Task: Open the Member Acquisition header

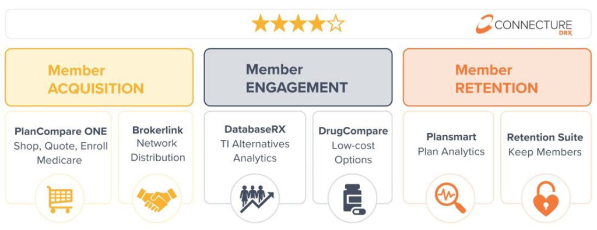Action: tap(99, 77)
